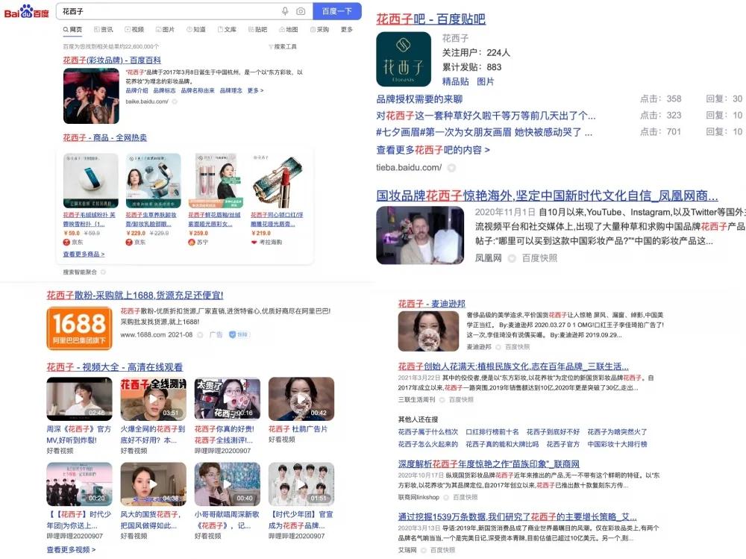Click the orange 1688 logo image
Image resolution: width=746 pixels, height=559 pixels.
tap(80, 328)
